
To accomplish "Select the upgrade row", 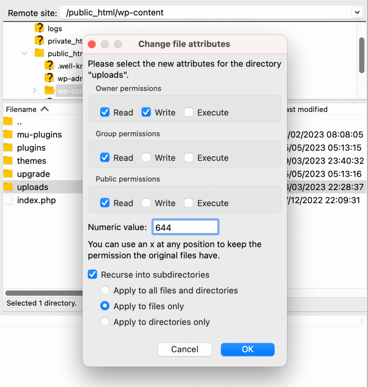I will pos(34,174).
